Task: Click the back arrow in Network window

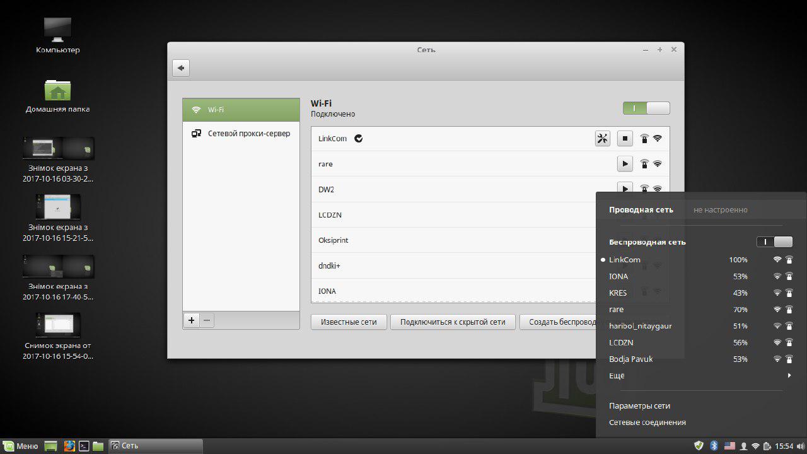Action: (x=181, y=68)
